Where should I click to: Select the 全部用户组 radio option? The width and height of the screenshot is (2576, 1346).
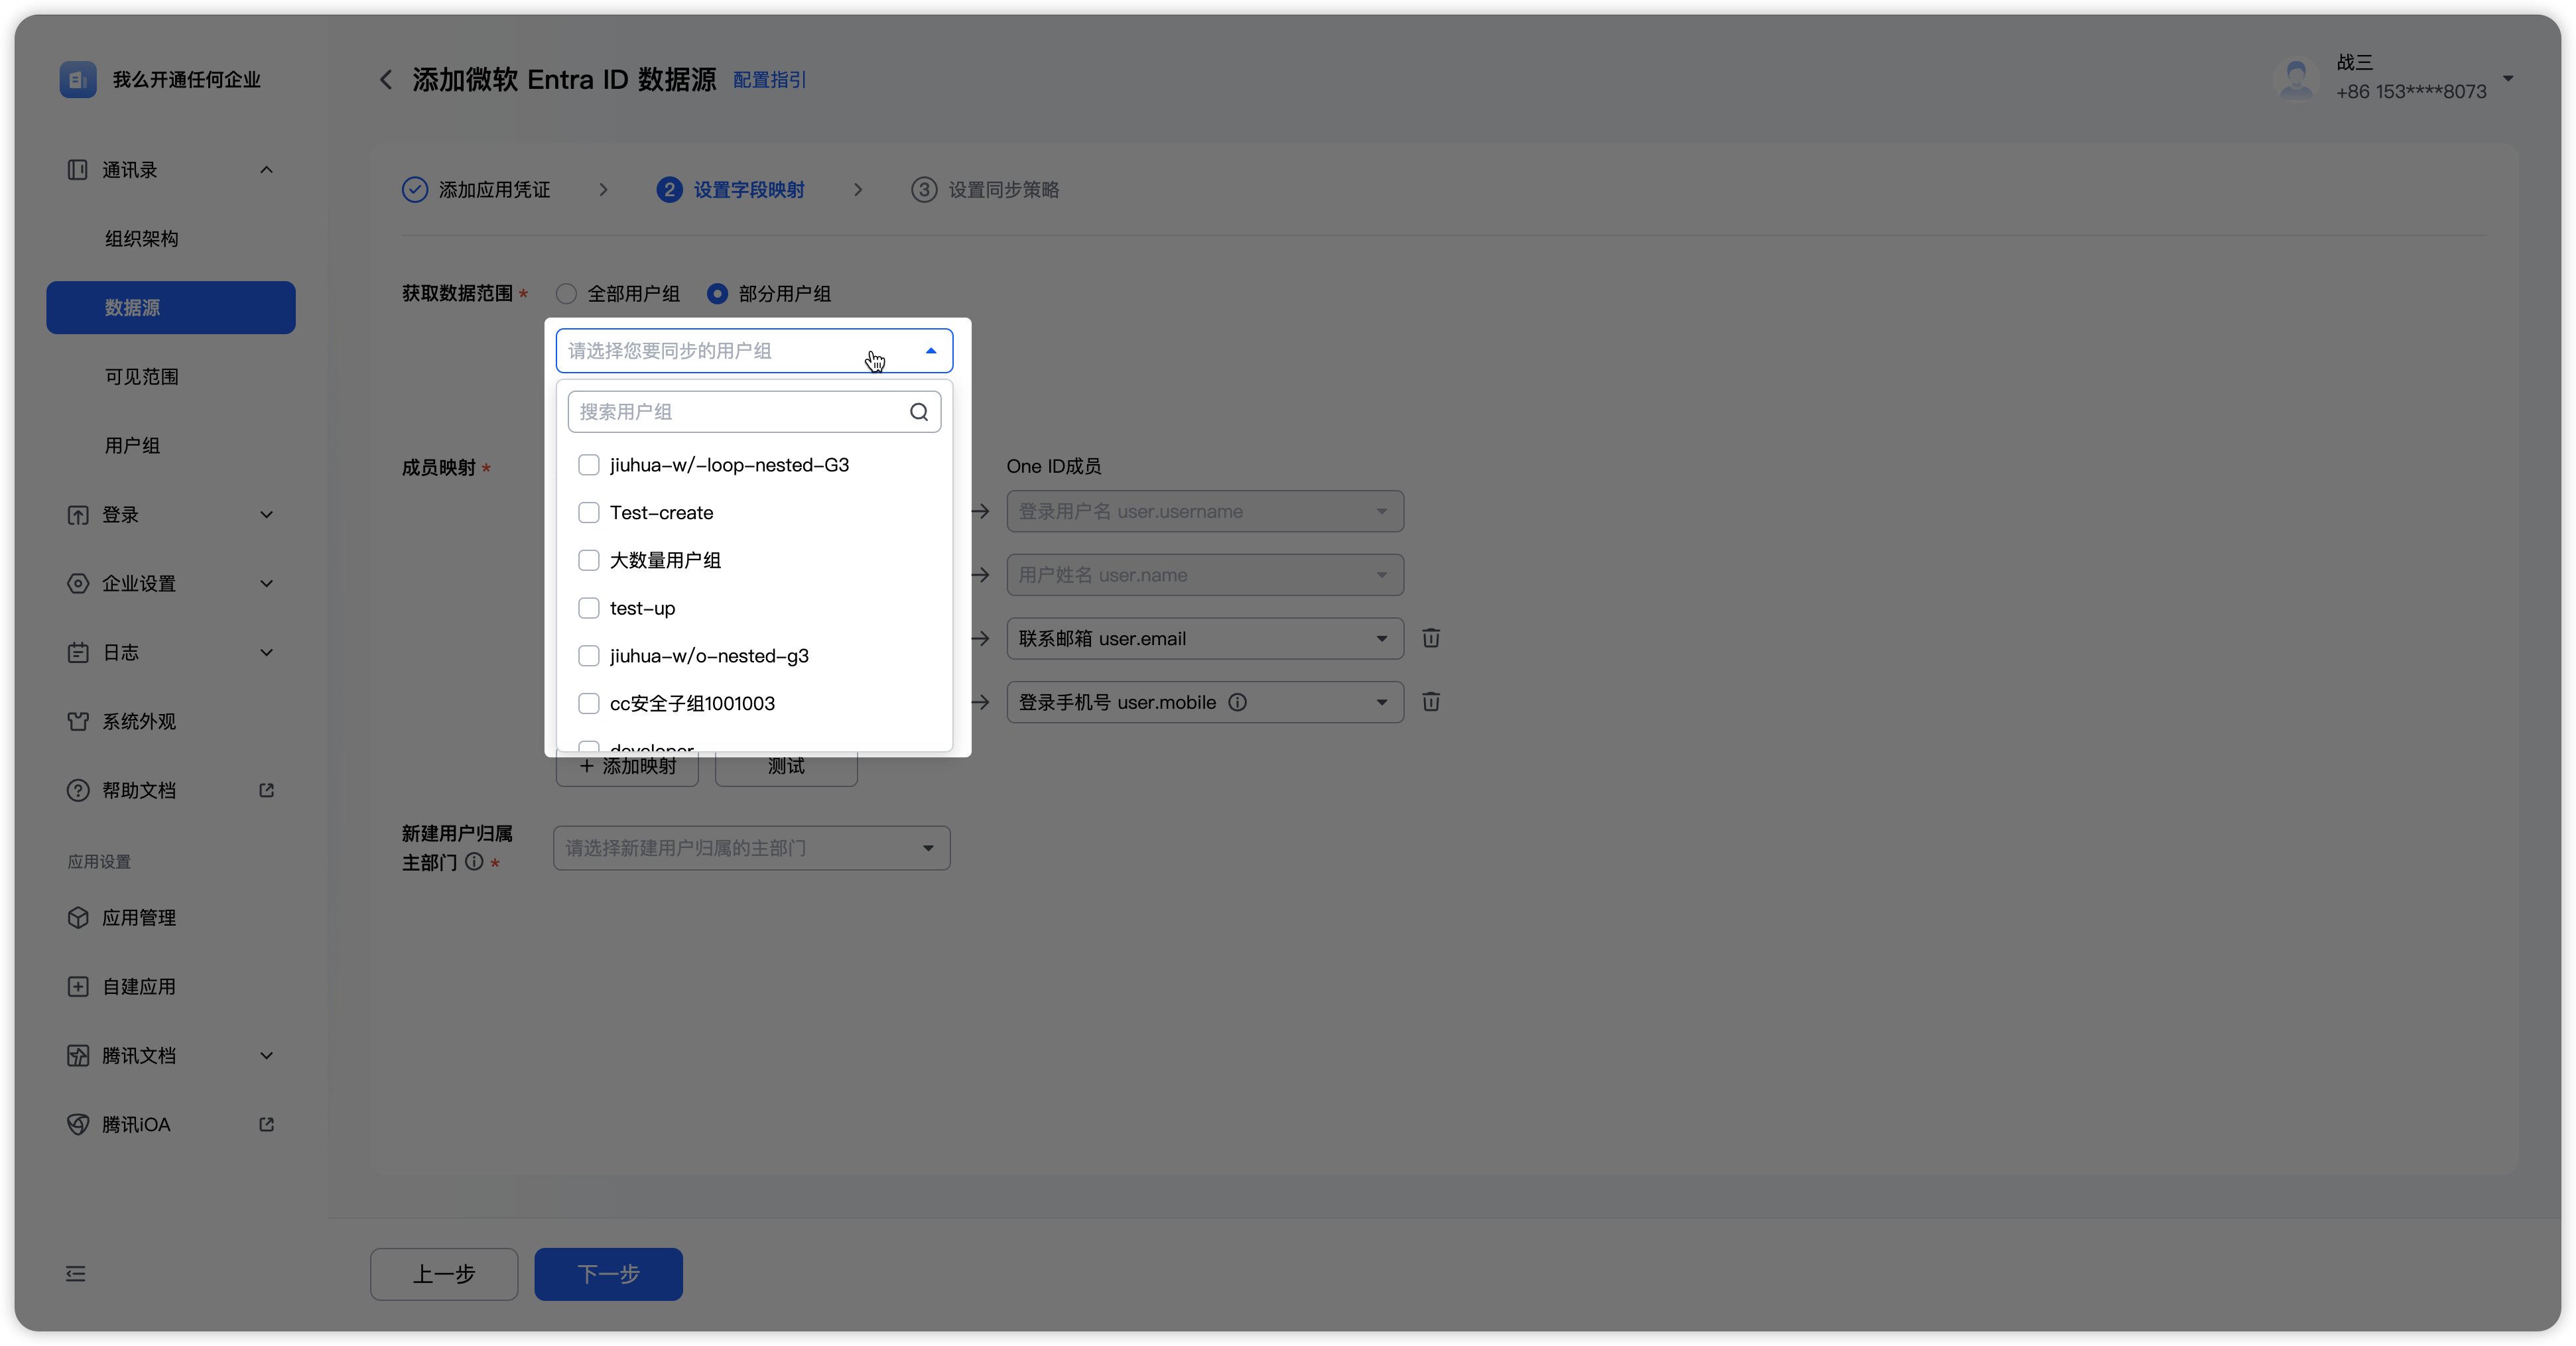(x=567, y=294)
